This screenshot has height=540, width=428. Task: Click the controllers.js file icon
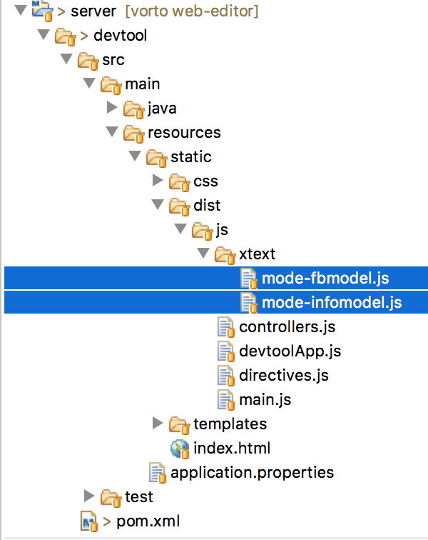point(226,327)
